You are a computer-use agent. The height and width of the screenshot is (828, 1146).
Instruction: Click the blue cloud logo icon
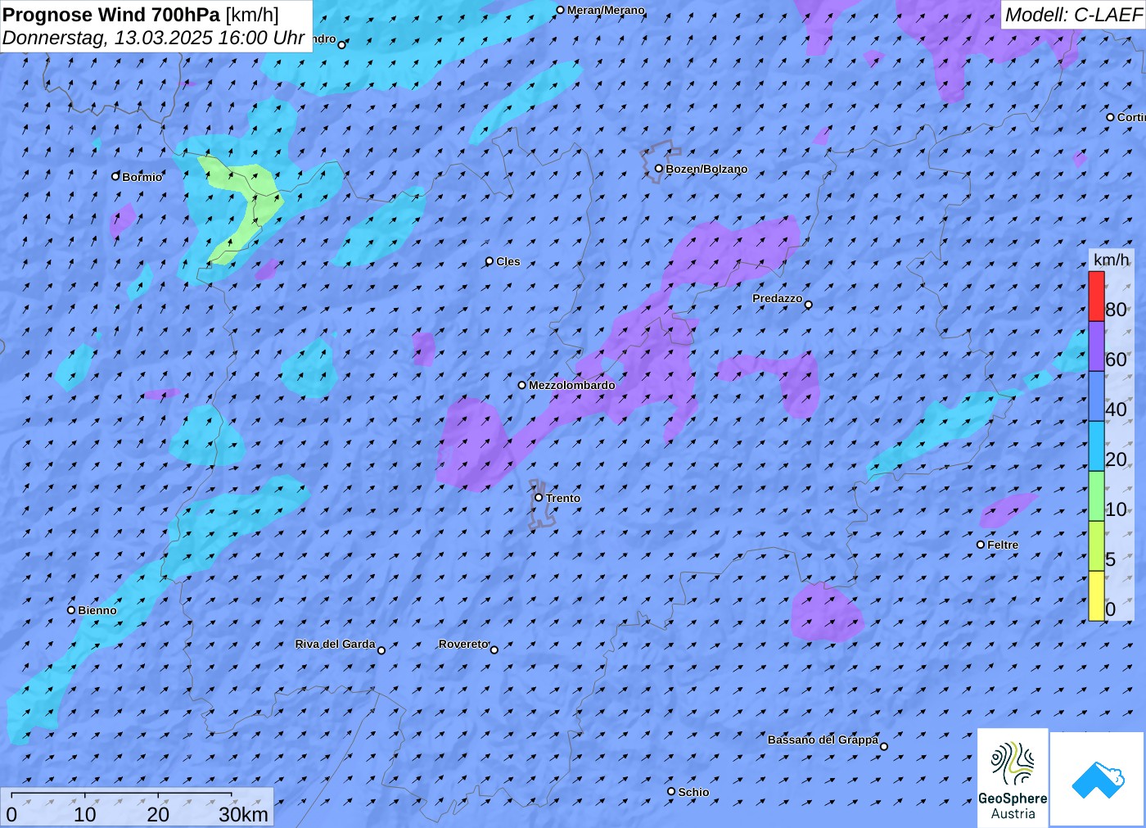1098,779
